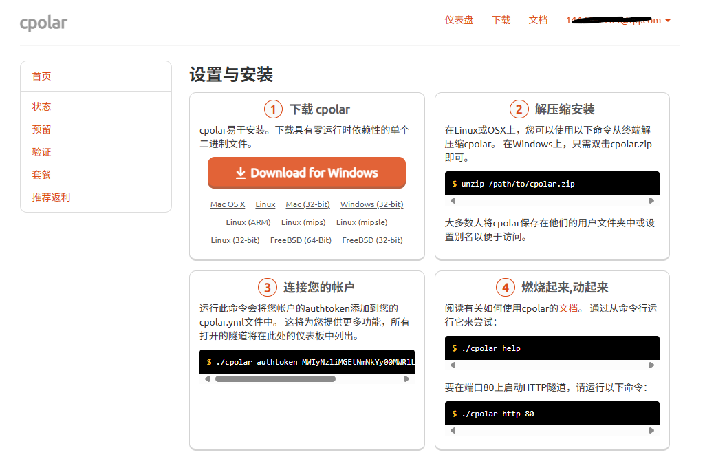Open the 仪表盘 dashboard menu item
This screenshot has width=705, height=468.
click(459, 20)
